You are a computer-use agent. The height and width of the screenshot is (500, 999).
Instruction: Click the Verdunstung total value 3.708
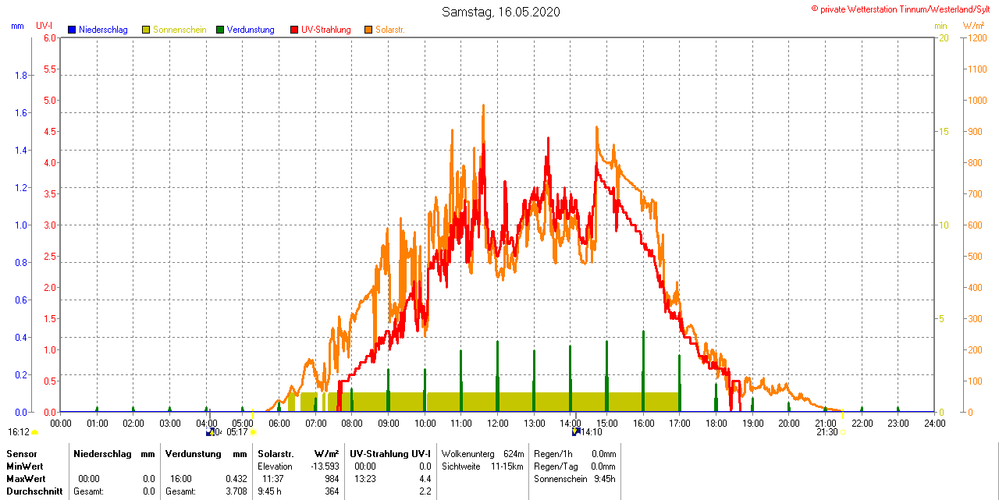click(x=236, y=491)
